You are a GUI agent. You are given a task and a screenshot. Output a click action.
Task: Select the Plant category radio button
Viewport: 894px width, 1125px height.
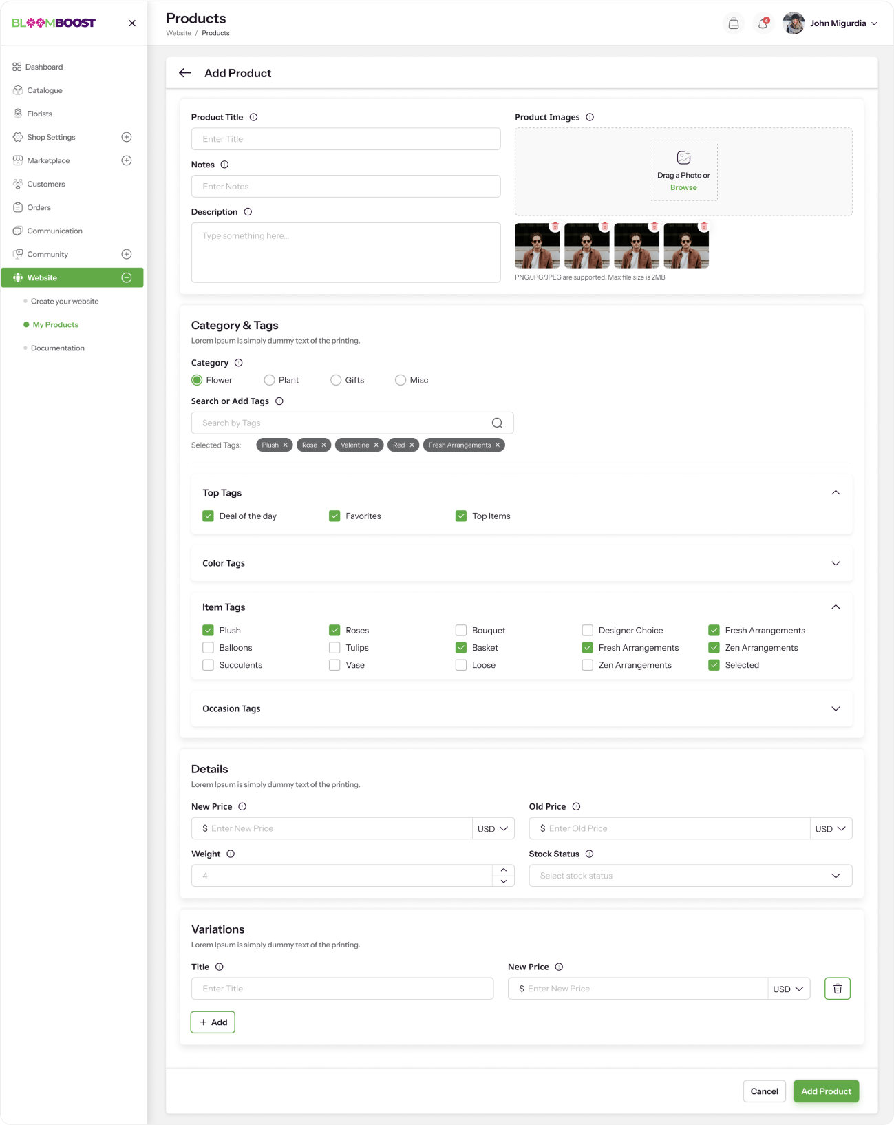point(269,380)
